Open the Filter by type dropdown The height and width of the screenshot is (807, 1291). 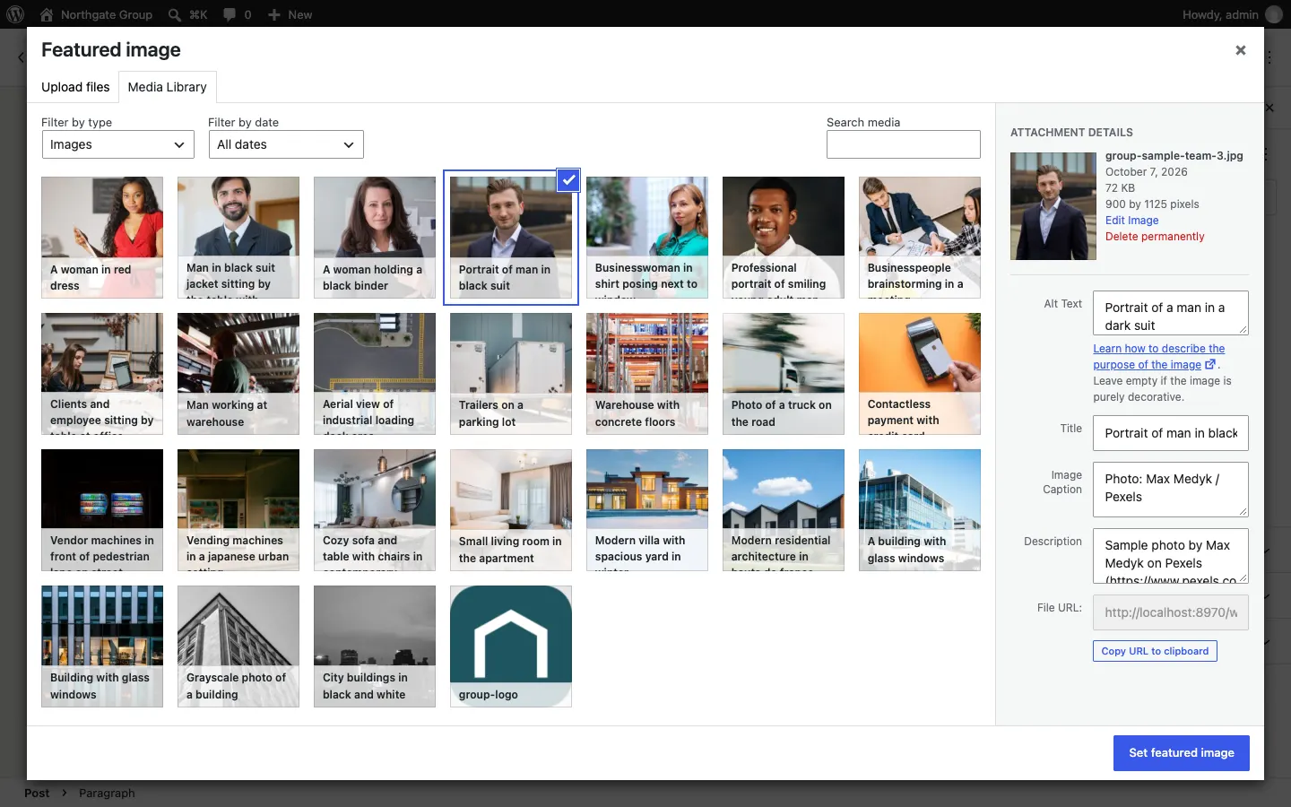[x=117, y=144]
